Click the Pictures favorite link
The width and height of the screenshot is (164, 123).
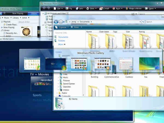[61, 41]
